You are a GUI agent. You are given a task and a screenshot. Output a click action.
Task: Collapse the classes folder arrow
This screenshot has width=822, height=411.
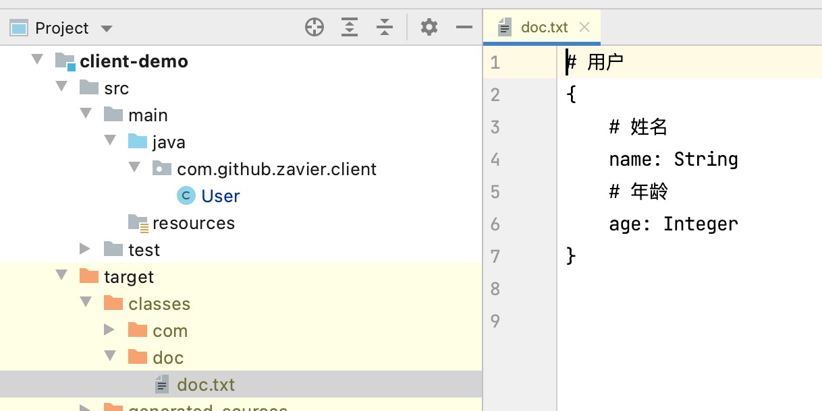coord(86,303)
